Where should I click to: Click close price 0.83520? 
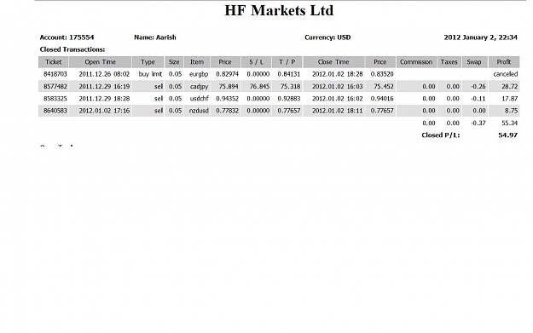pyautogui.click(x=382, y=74)
